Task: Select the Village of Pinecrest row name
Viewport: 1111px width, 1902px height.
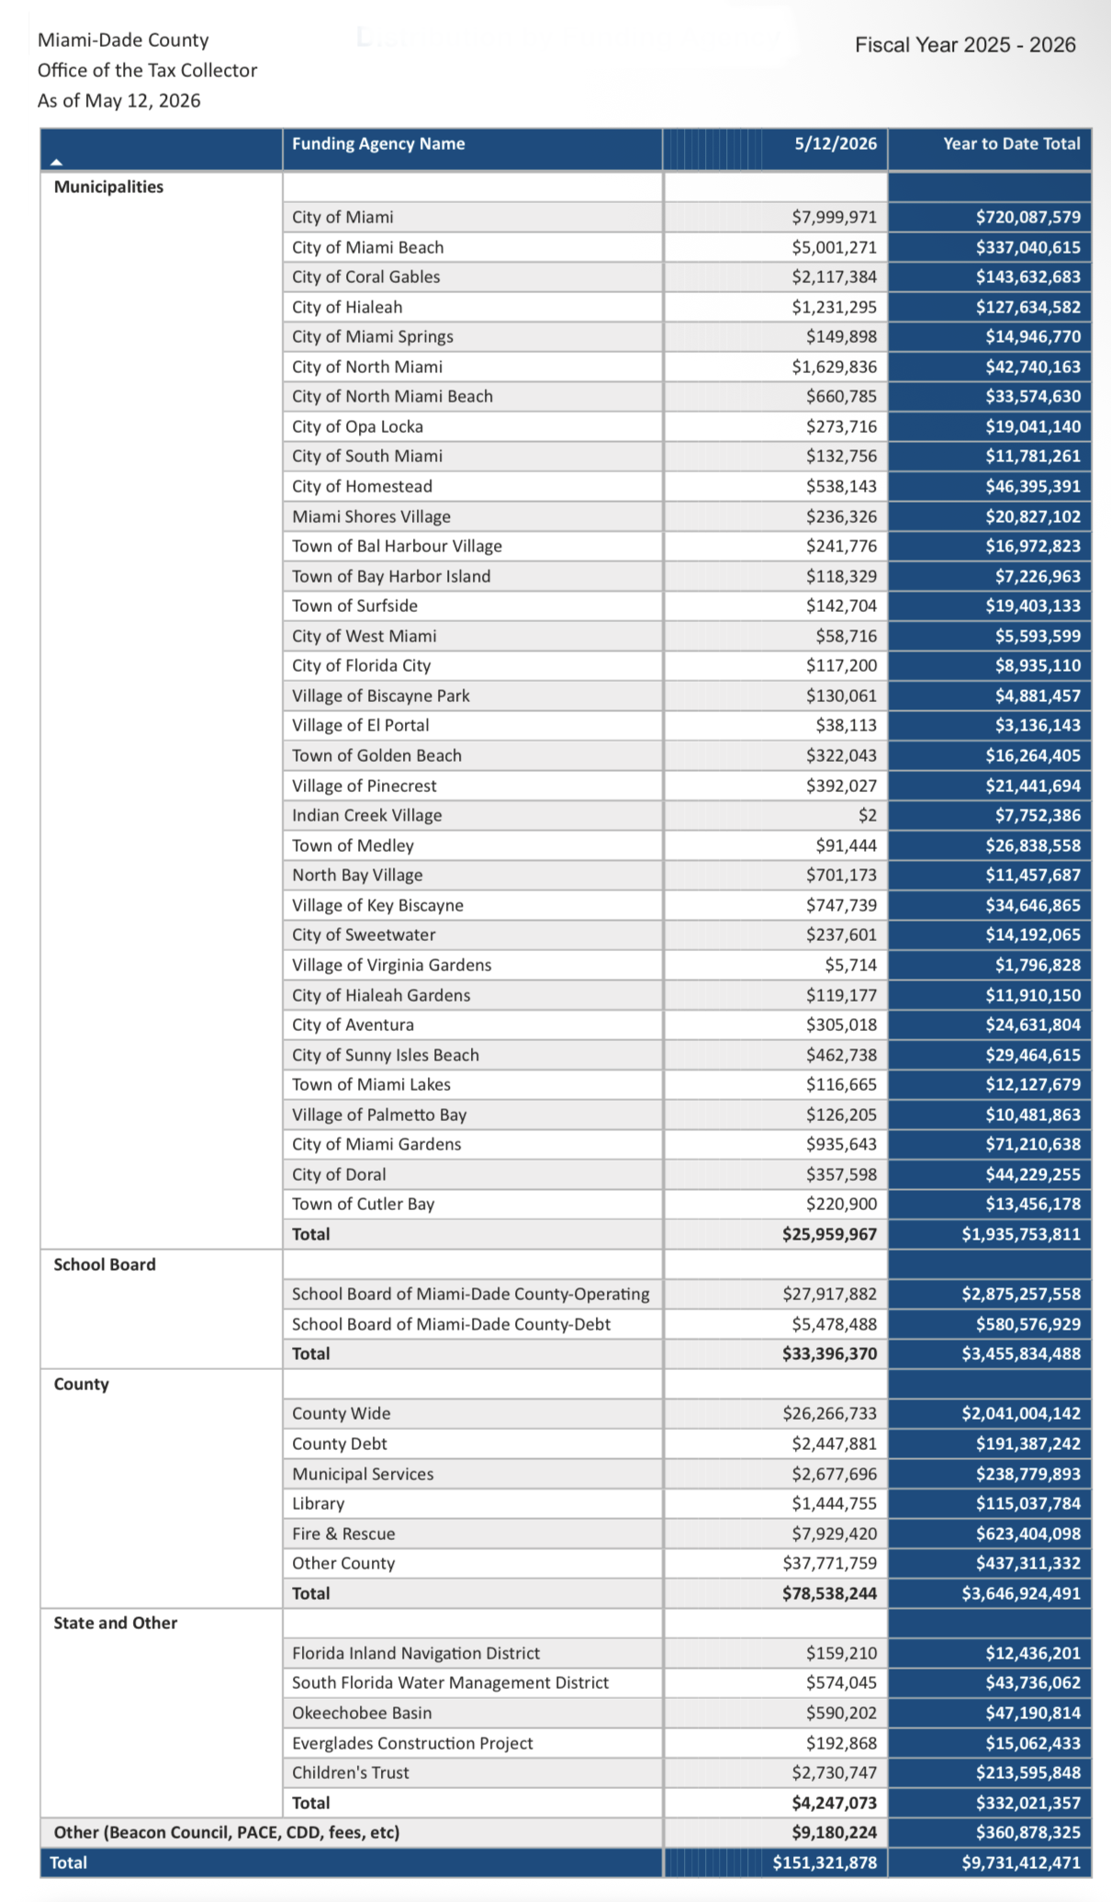Action: point(365,786)
